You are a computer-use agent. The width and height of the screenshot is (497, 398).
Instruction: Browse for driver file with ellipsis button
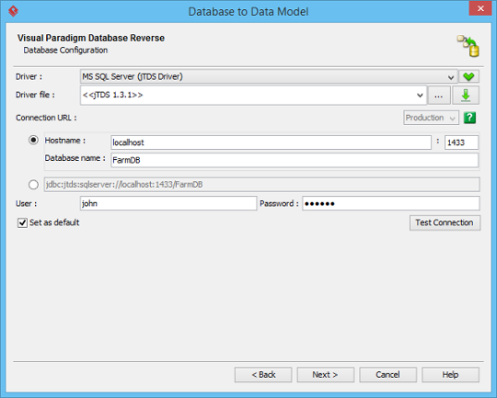439,95
